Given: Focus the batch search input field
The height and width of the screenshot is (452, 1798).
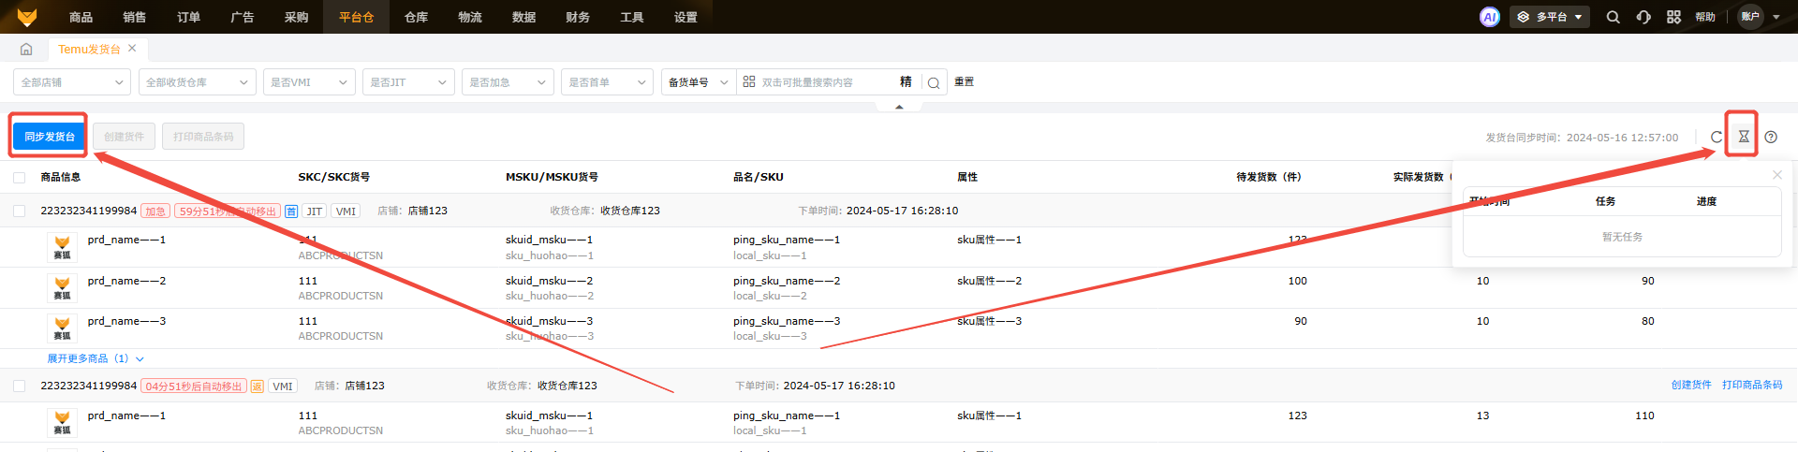Looking at the screenshot, I should click(825, 82).
